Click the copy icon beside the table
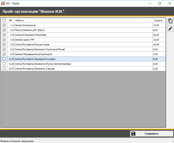 click(170, 21)
